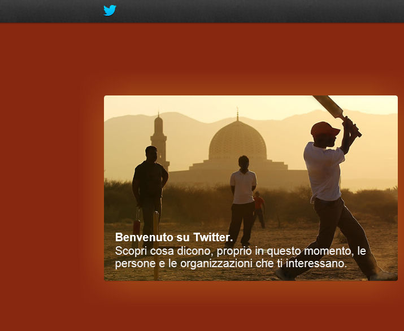This screenshot has width=404, height=331.
Task: Click the batsman's white shirt
Action: (x=324, y=172)
